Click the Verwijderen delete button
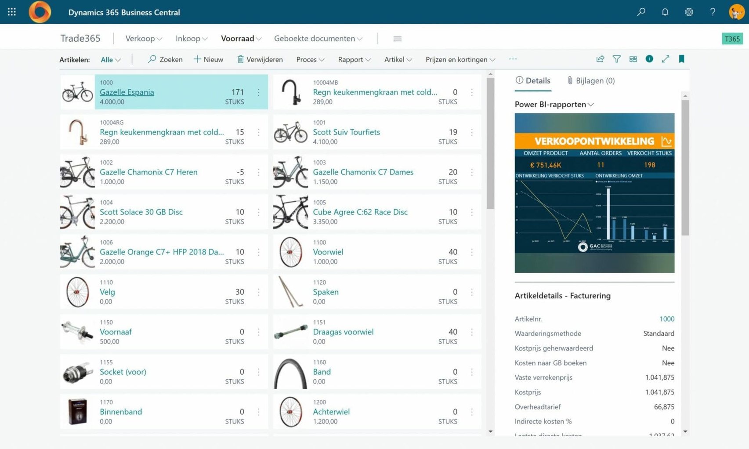The height and width of the screenshot is (449, 749). click(x=260, y=60)
